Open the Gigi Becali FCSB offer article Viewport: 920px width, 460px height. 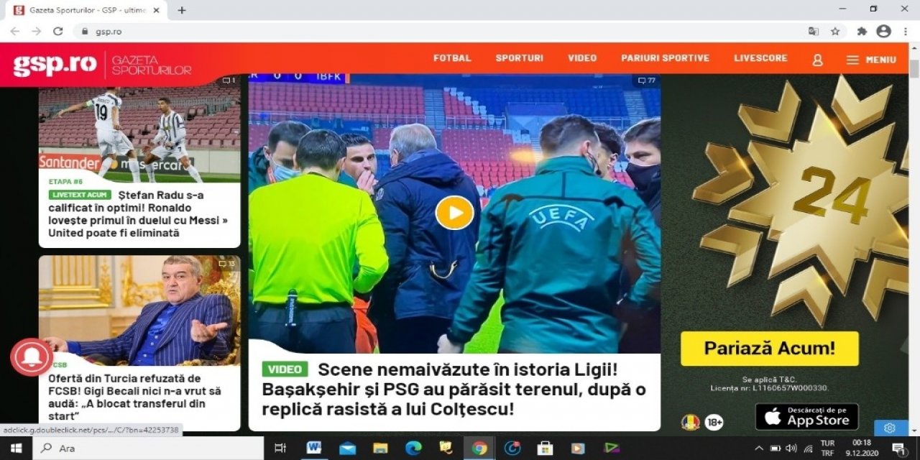134,397
